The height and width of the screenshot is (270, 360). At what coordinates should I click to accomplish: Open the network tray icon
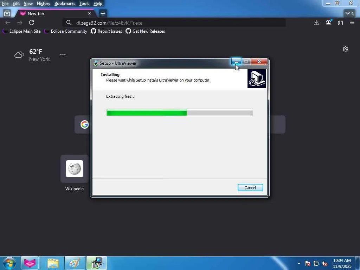(316, 263)
